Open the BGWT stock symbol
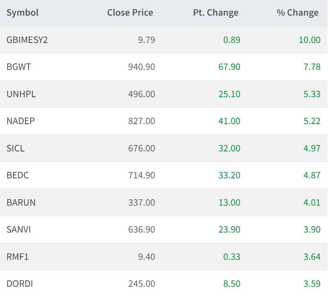The width and height of the screenshot is (330, 296). (x=18, y=67)
